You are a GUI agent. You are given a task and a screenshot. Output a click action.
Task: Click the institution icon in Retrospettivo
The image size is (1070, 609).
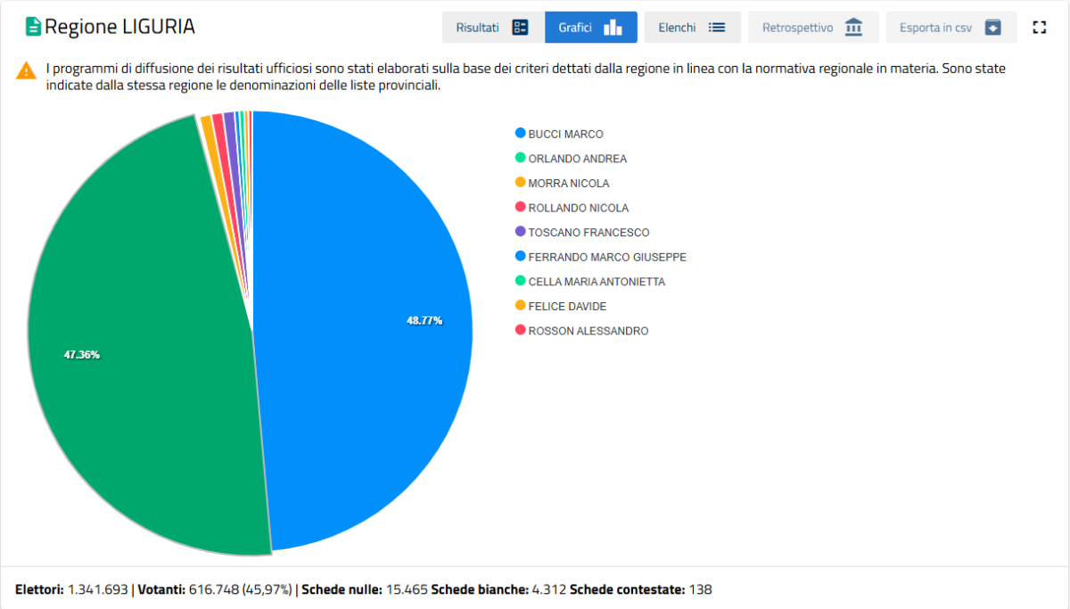click(x=853, y=28)
